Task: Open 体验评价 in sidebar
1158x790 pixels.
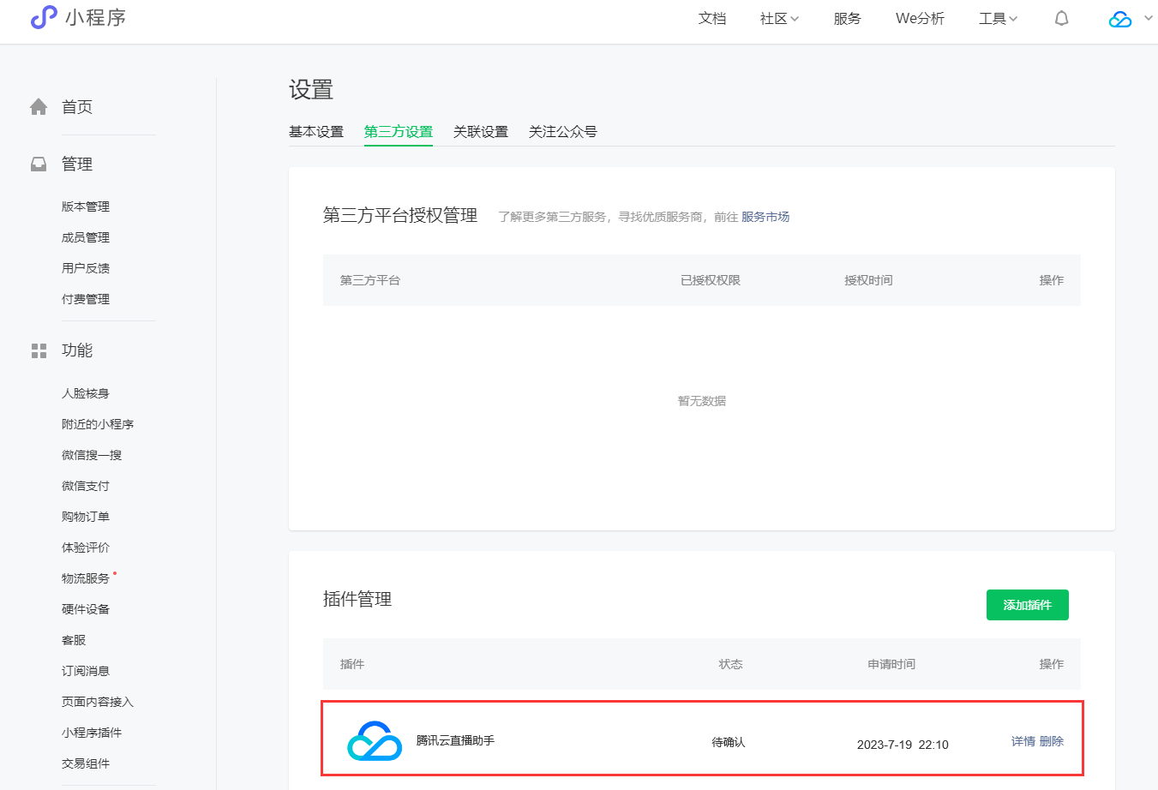Action: click(86, 548)
